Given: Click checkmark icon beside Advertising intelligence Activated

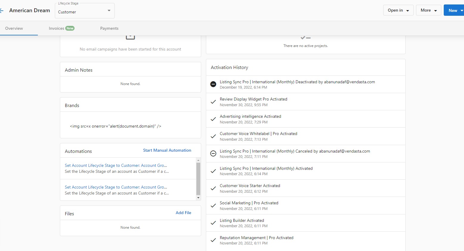Looking at the screenshot, I should tap(213, 119).
